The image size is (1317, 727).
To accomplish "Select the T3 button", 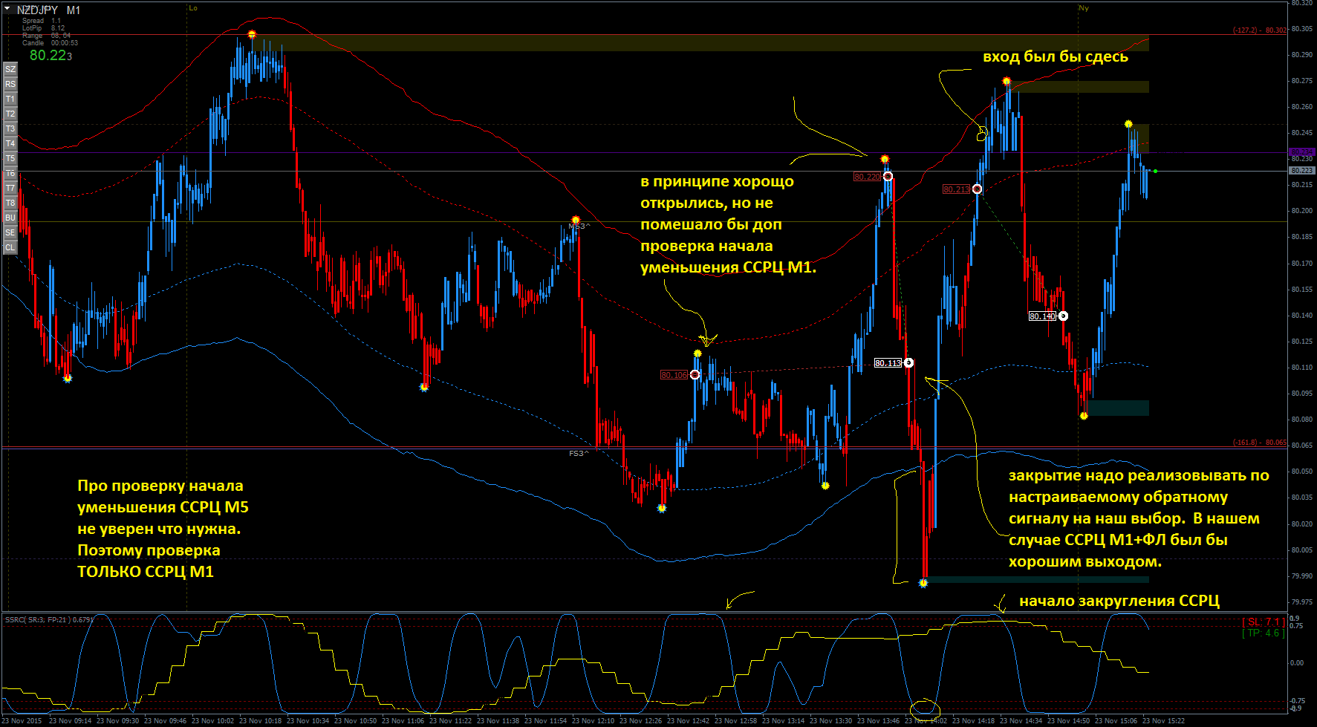I will click(x=10, y=128).
